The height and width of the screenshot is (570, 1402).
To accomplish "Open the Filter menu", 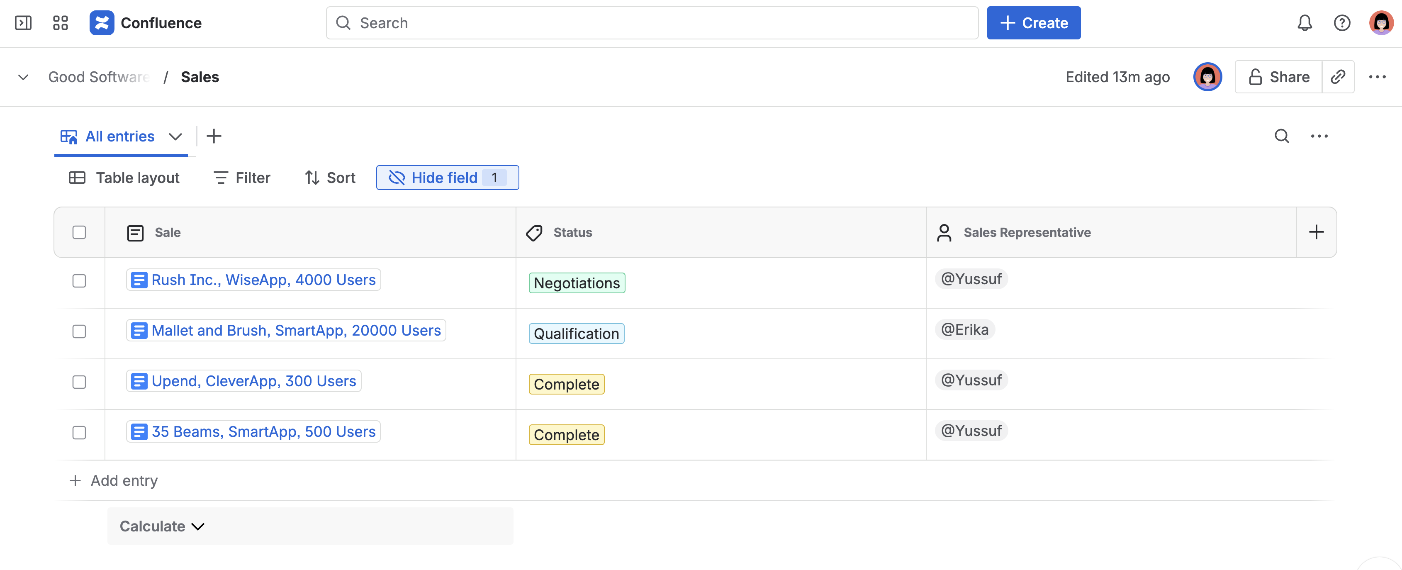I will click(242, 178).
